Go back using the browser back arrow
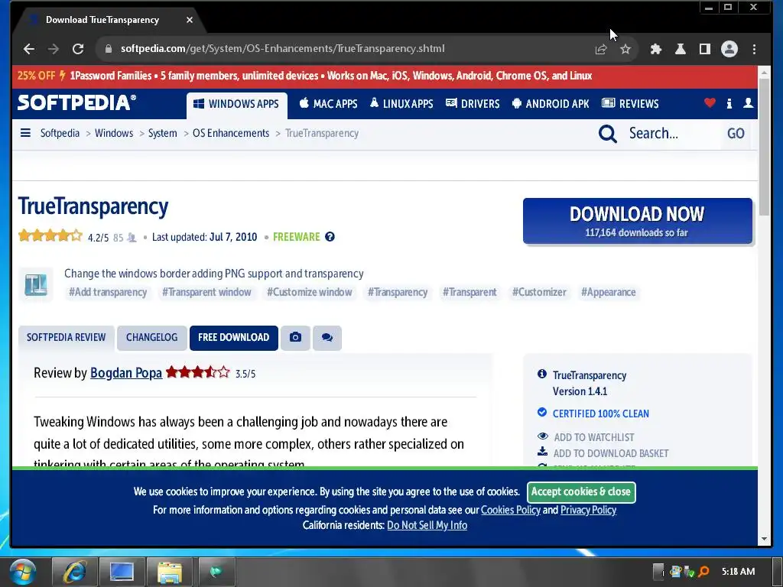The width and height of the screenshot is (783, 587). coord(29,49)
